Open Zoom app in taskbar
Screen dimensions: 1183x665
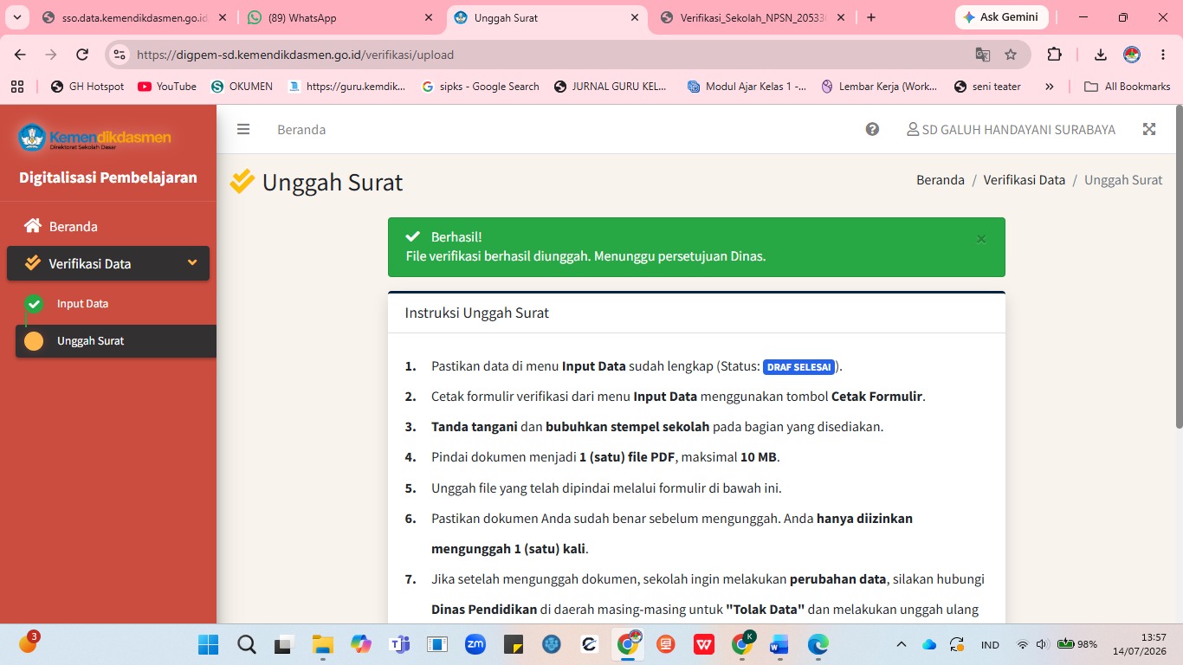pos(475,644)
